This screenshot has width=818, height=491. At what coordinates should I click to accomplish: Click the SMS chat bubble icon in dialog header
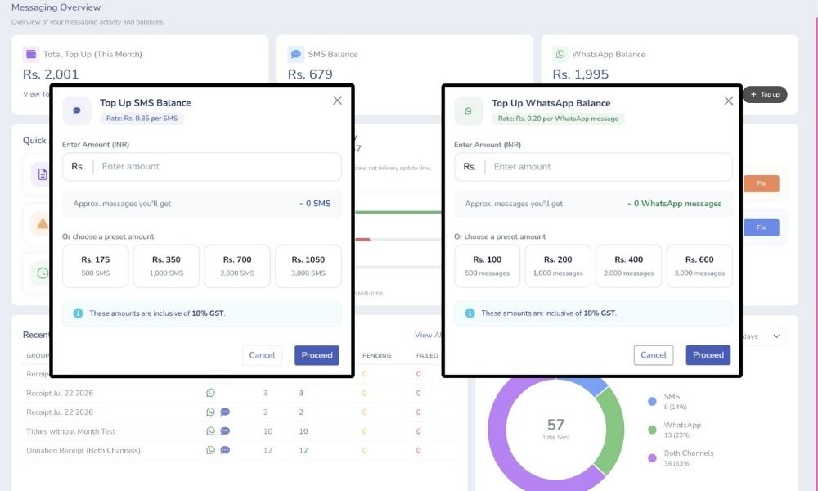(x=77, y=110)
